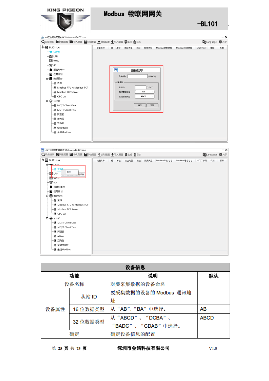Select 华为云 in delete-menu screenshot tree

[61, 236]
